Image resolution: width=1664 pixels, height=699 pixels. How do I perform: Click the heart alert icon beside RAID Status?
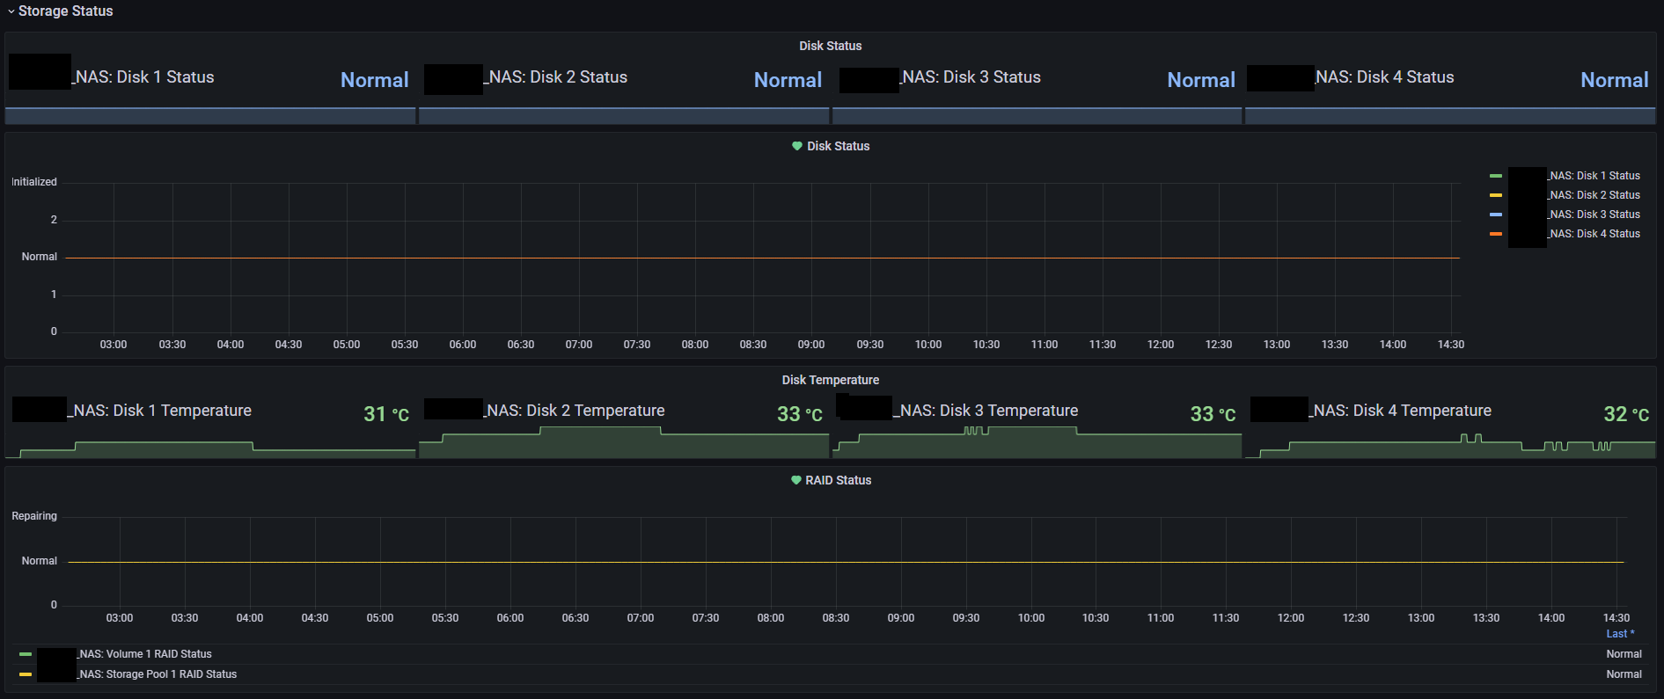(796, 480)
